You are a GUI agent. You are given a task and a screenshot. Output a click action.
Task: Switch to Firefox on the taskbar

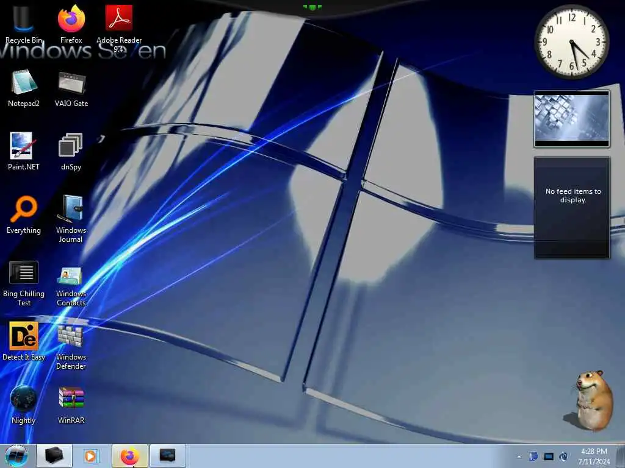click(129, 456)
